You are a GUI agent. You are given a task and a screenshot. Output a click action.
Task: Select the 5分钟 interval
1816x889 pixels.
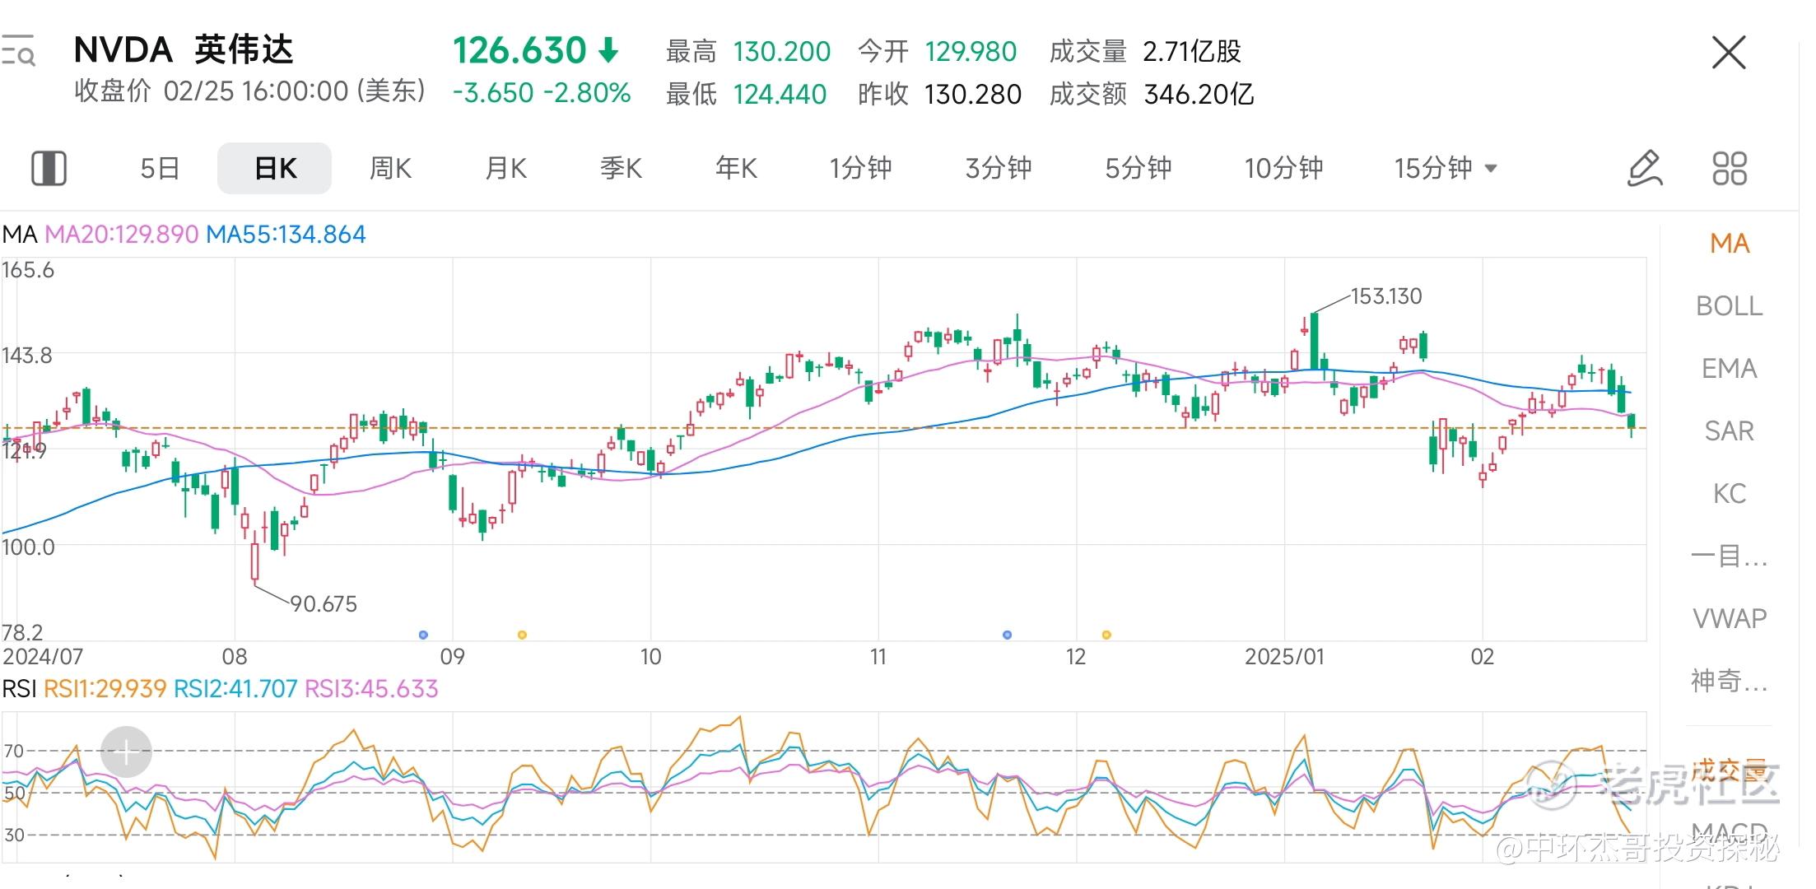(x=1138, y=168)
